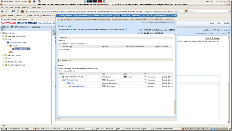Switch to Oracle JDeveloper in the taskbar

[137, 129]
